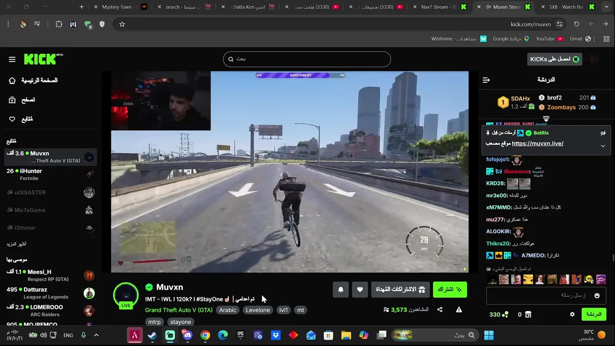This screenshot has height=346, width=615.
Task: Click the green chat send button
Action: click(594, 314)
